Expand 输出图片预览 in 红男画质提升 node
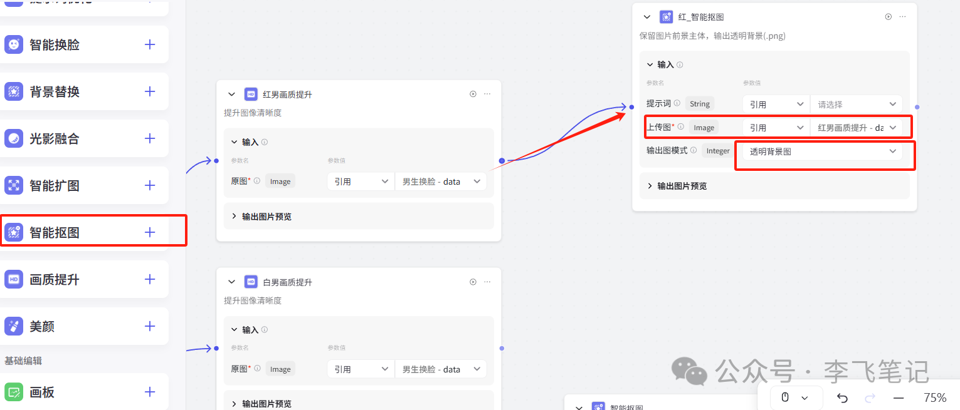 (x=265, y=217)
